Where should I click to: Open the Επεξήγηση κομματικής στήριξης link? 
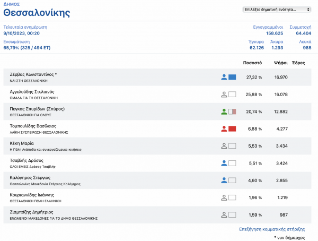coord(272,229)
